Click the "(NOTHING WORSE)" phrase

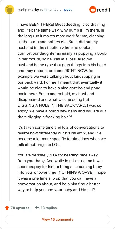coord(75,172)
